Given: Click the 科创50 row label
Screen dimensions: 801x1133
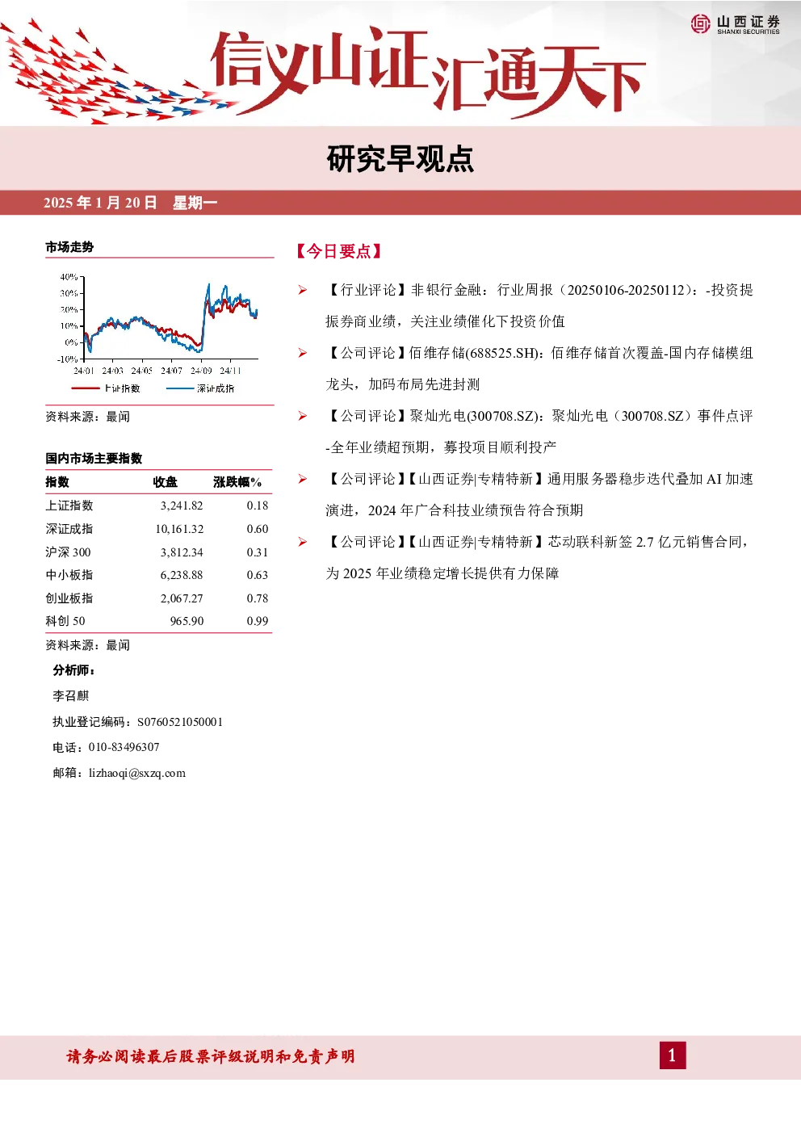Looking at the screenshot, I should (65, 621).
